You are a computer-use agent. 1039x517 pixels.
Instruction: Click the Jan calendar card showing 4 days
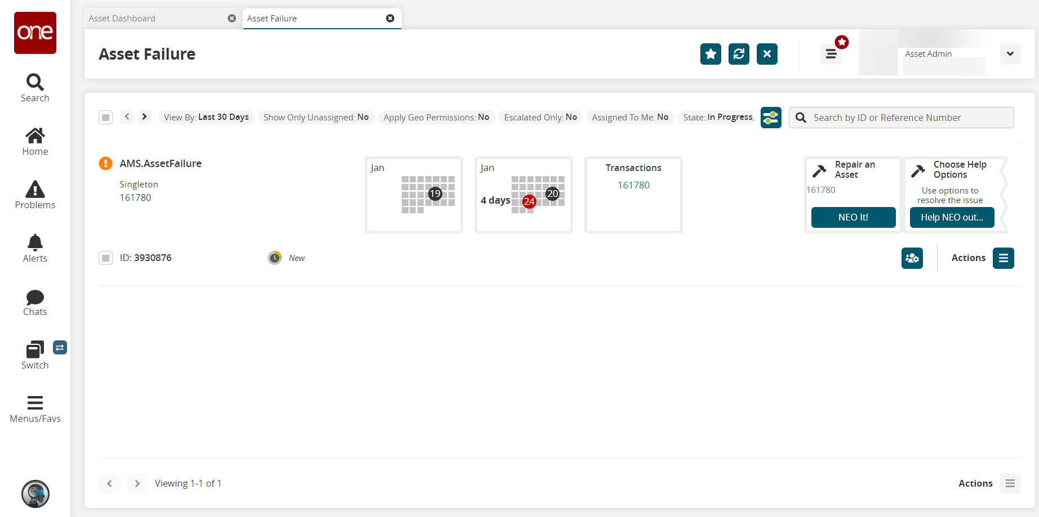click(x=524, y=195)
